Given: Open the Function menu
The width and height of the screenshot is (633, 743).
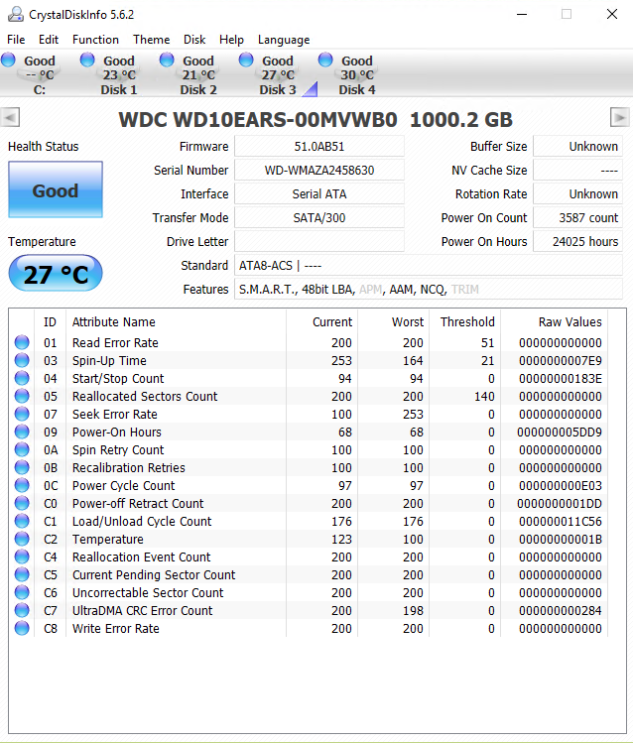Looking at the screenshot, I should coord(95,40).
